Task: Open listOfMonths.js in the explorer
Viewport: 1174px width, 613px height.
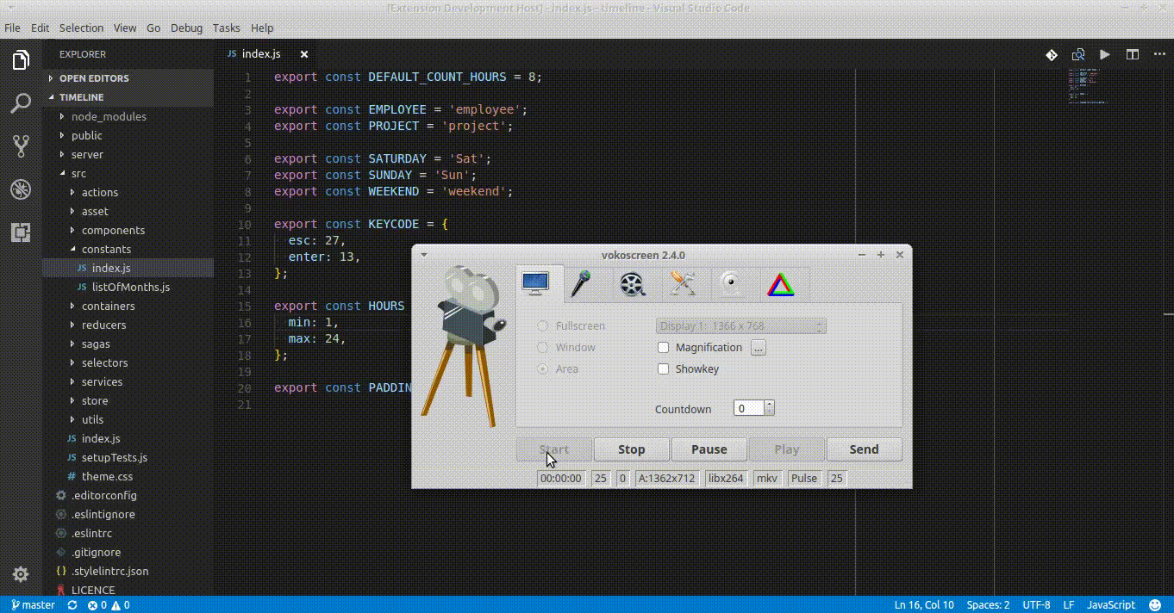Action: coord(130,287)
